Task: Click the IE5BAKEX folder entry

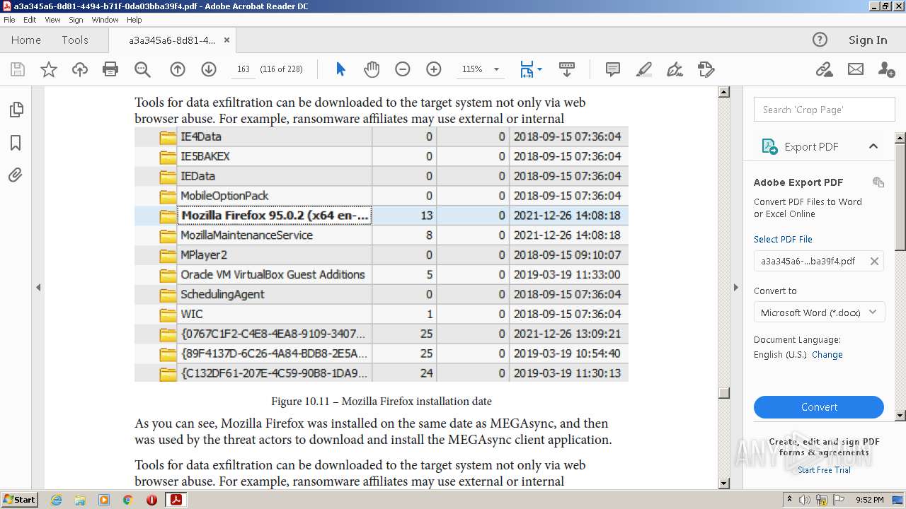Action: pos(205,156)
